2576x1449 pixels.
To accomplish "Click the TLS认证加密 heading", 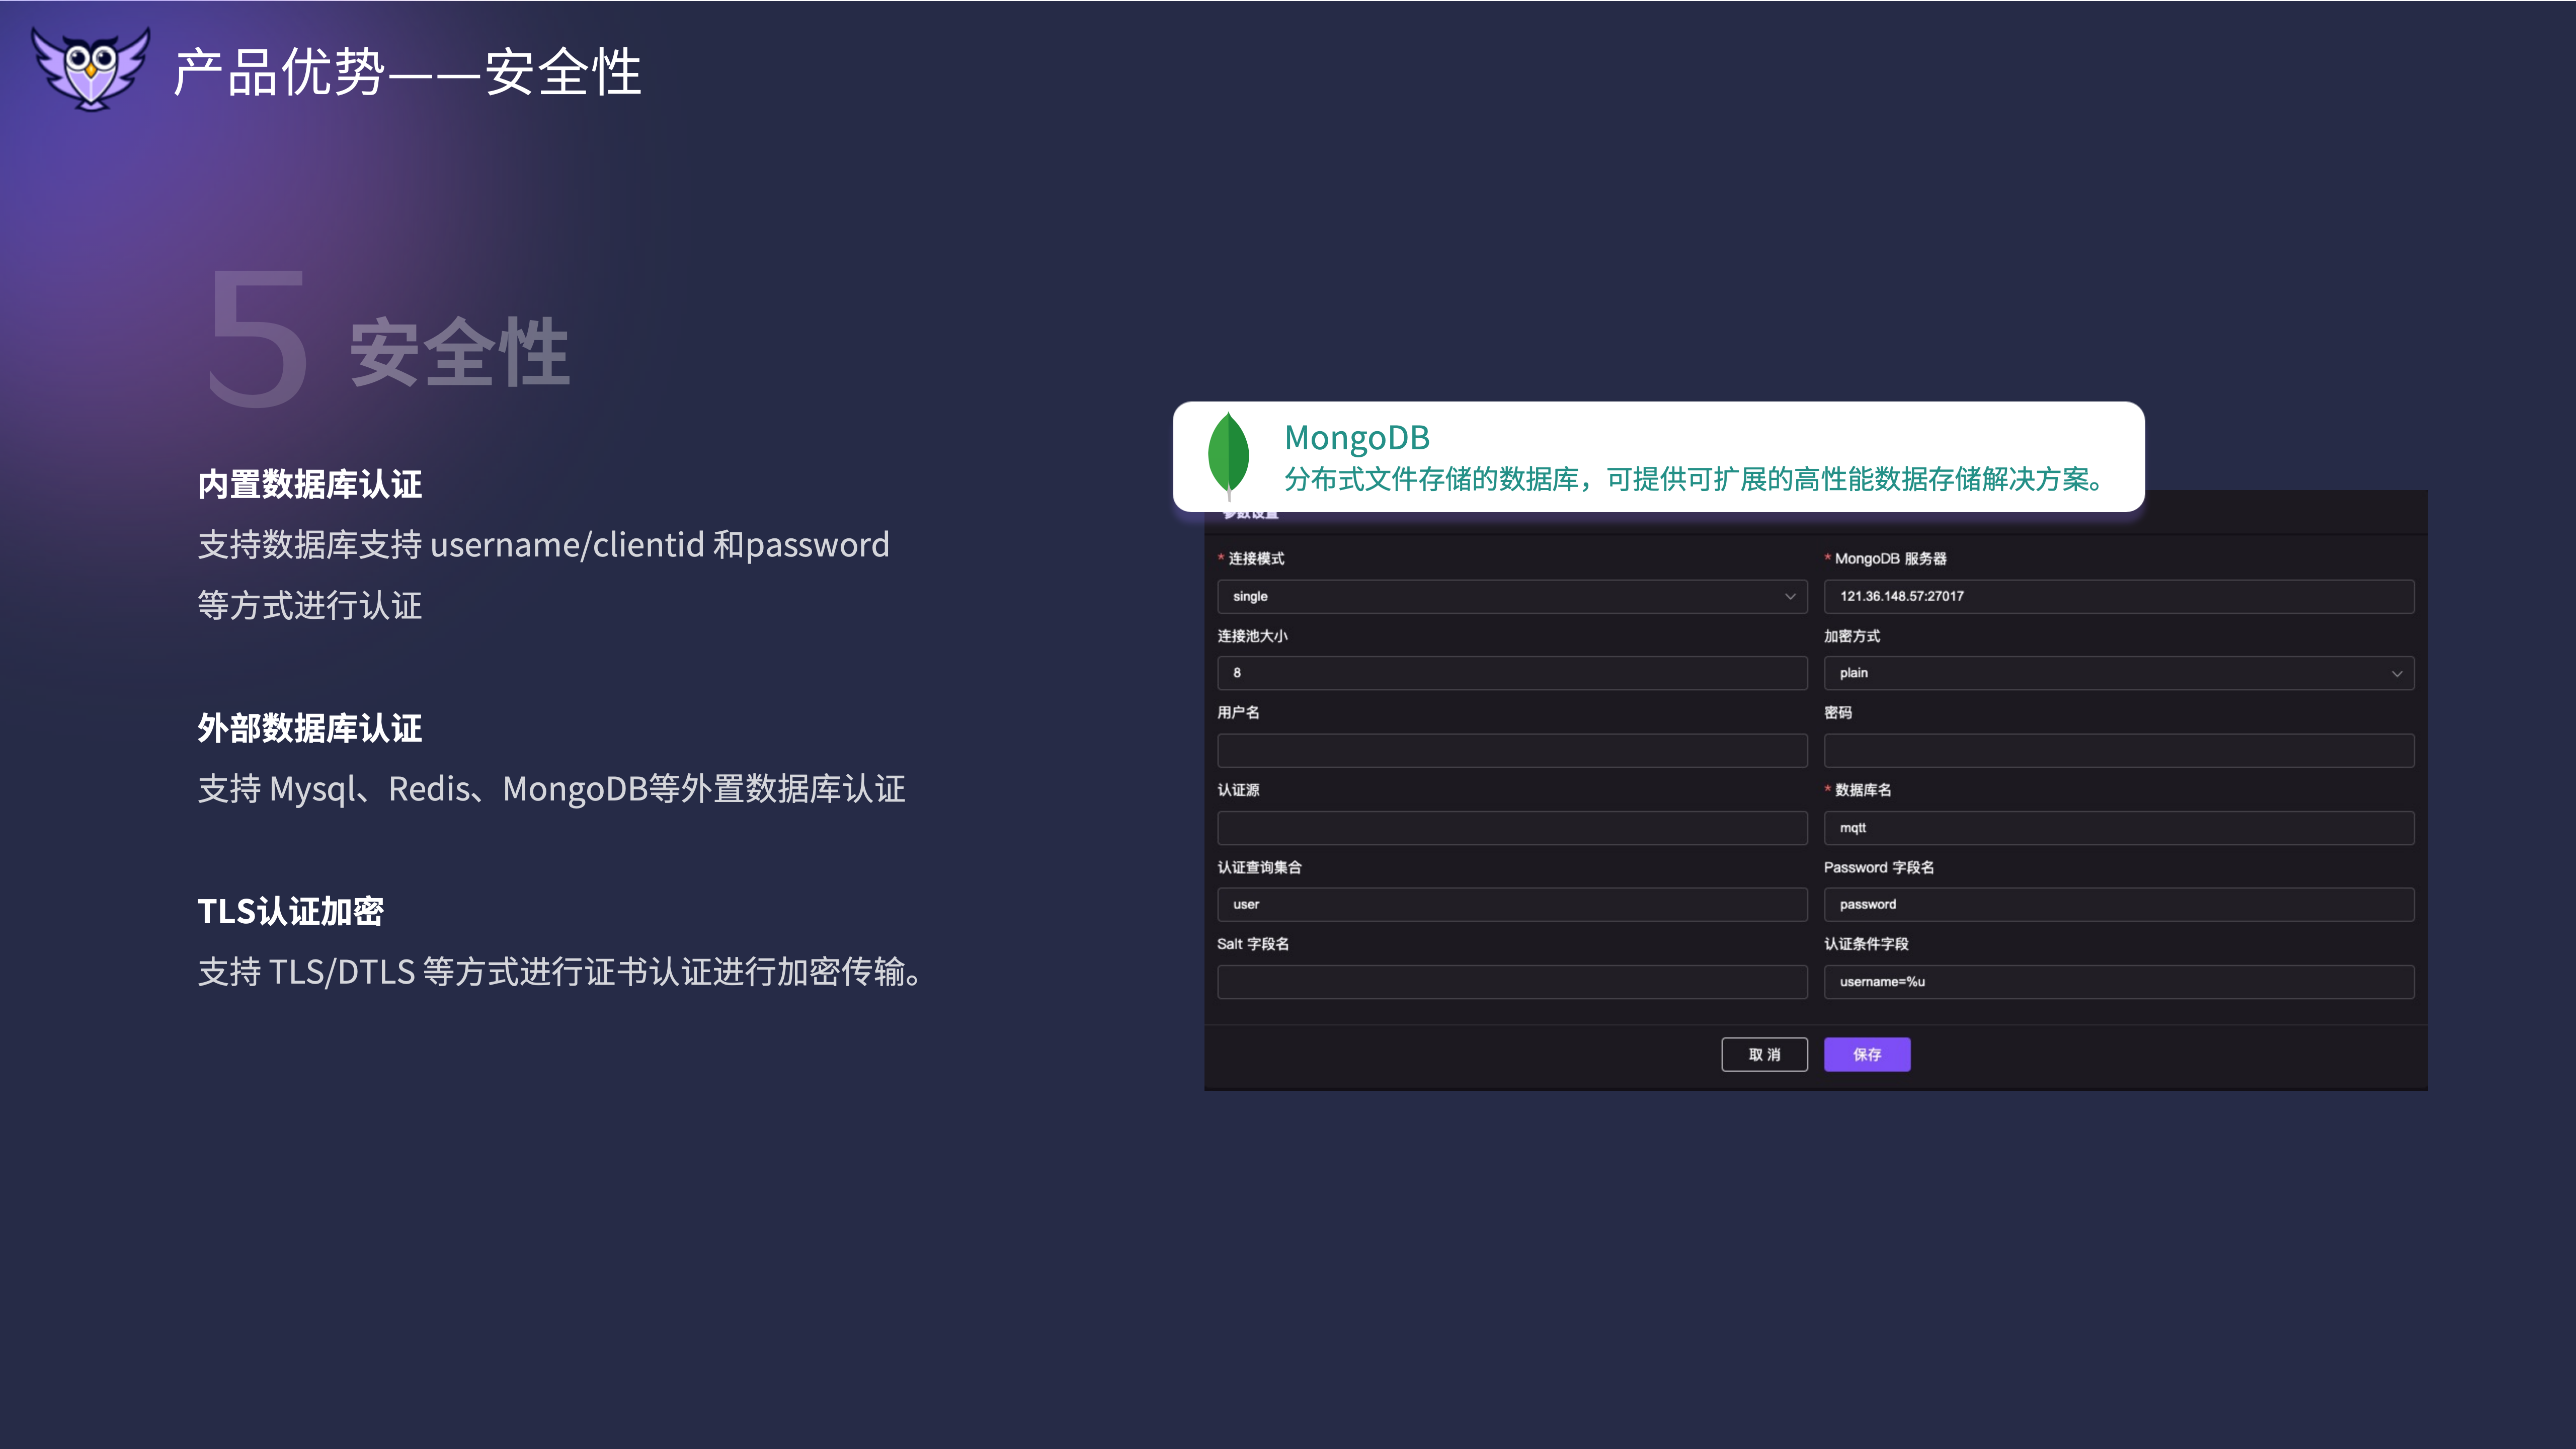I will pyautogui.click(x=290, y=911).
